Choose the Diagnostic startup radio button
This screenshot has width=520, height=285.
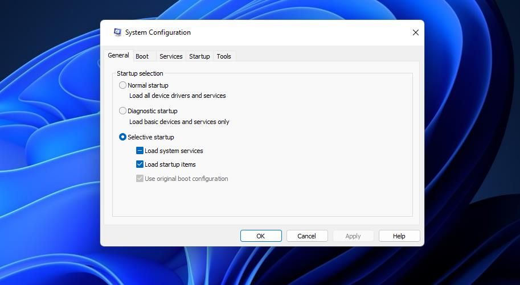point(122,111)
